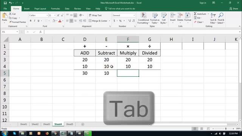Increase the cell indent

[x=84, y=21]
